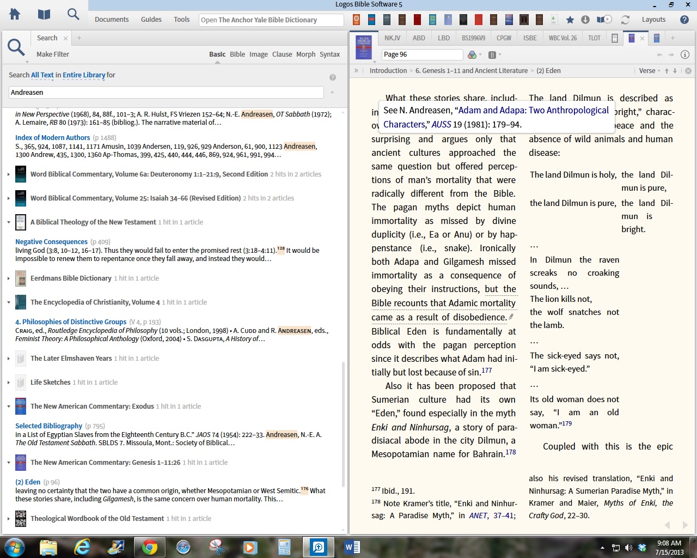Click the search panel help icon
697x558 pixels.
tap(333, 77)
